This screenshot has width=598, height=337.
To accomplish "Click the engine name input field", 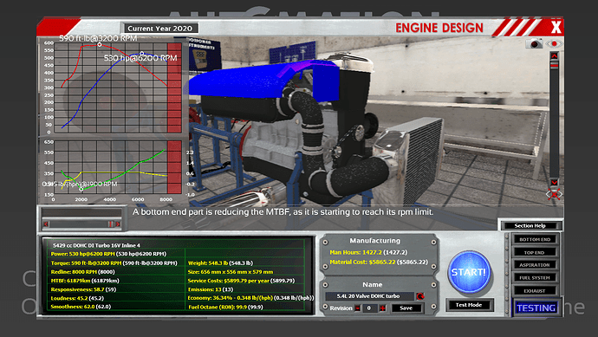I will click(369, 296).
